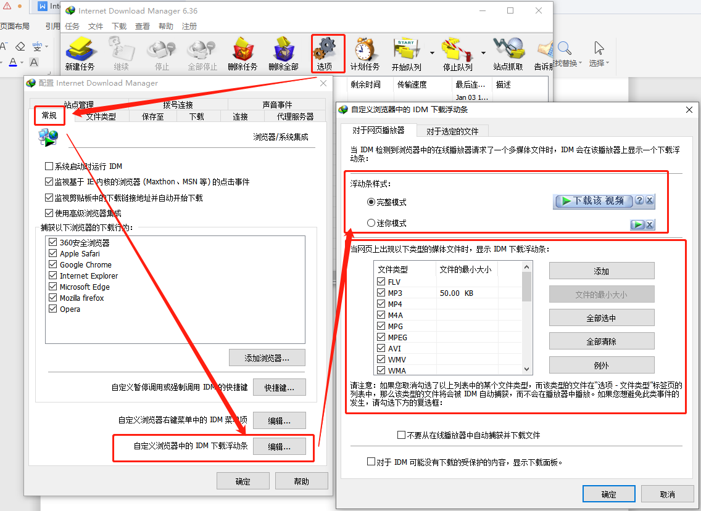Viewport: 701px width, 511px height.
Task: Click 50.00 KB size cell for MP3
Action: pyautogui.click(x=467, y=293)
